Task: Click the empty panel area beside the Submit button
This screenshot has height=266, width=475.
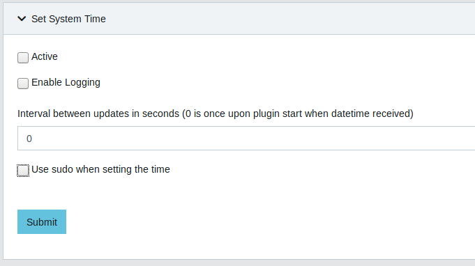Action: (x=270, y=222)
